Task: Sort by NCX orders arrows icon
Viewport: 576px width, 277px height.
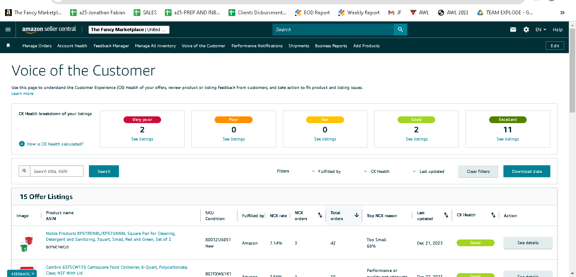Action: 320,215
